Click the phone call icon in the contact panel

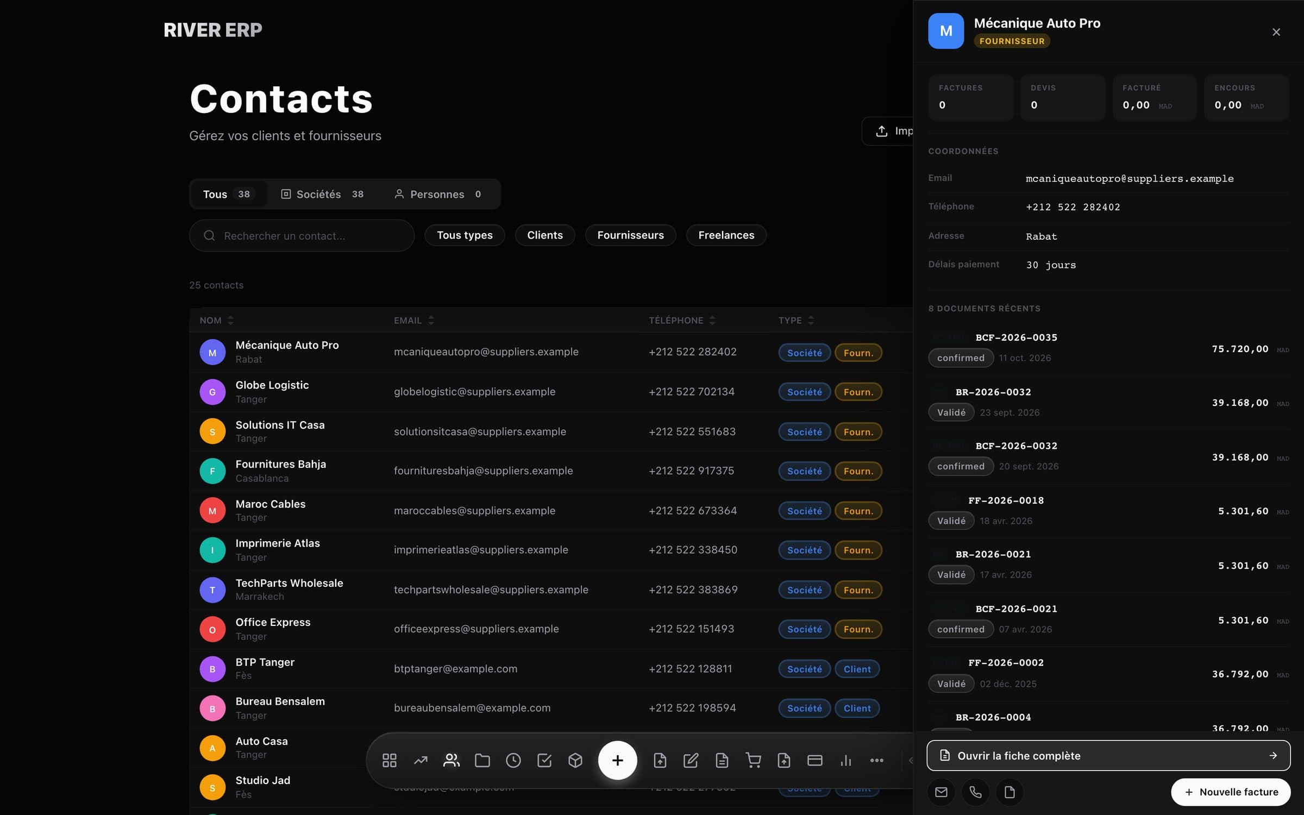coord(976,792)
